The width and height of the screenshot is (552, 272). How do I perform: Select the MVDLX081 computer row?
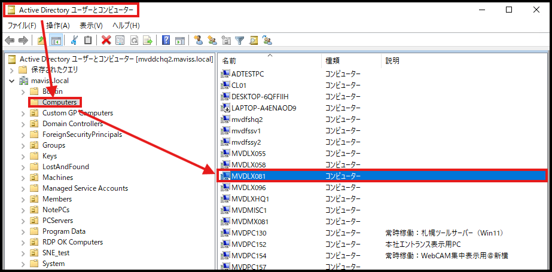[x=383, y=176]
